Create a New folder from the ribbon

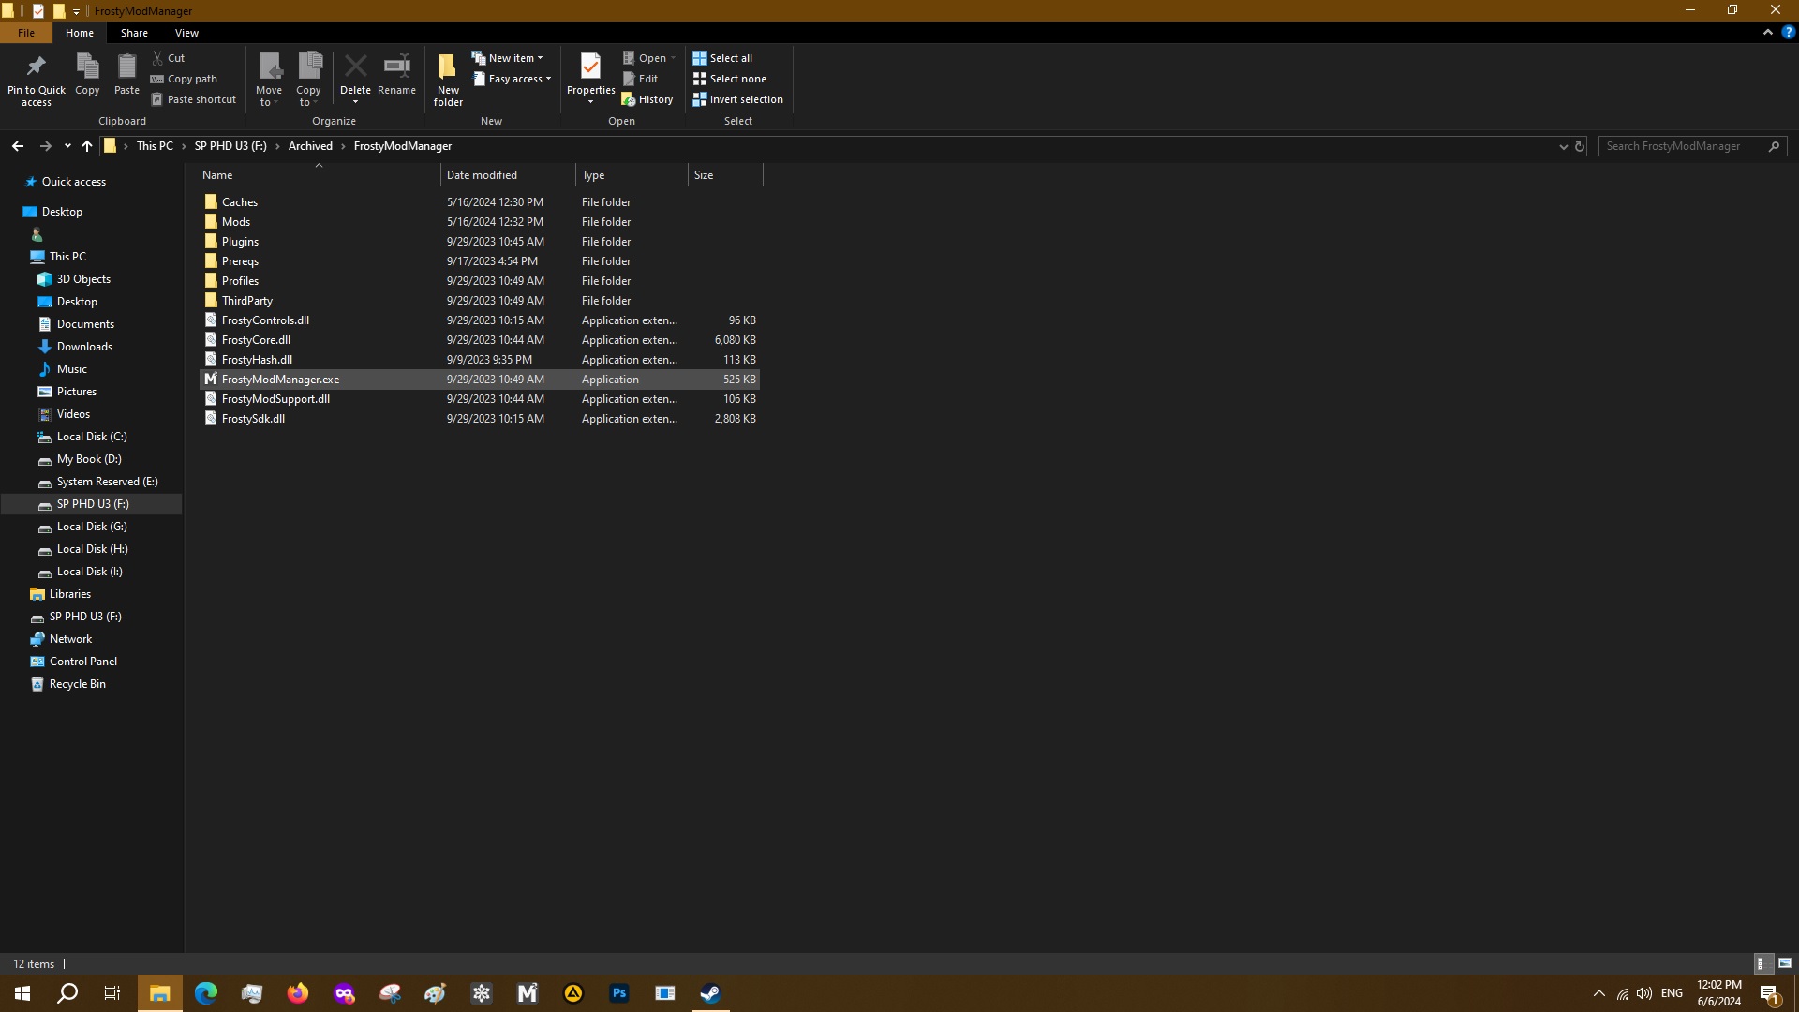click(448, 77)
